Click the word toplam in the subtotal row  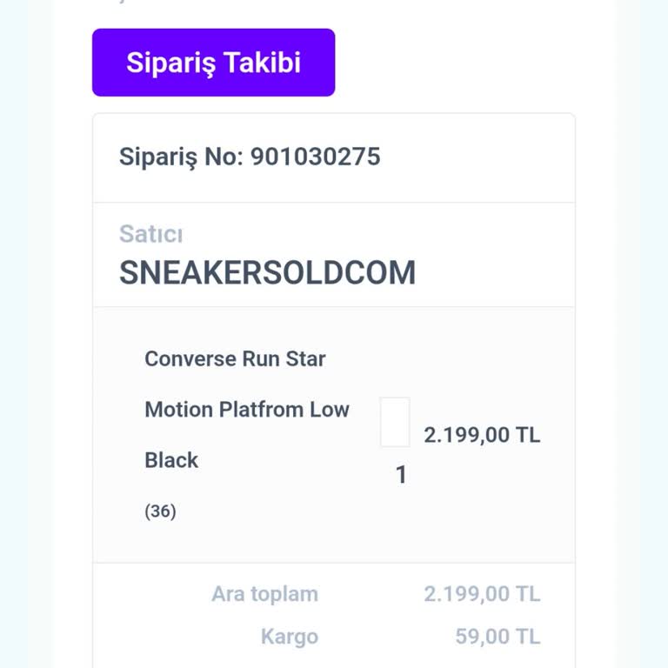284,594
